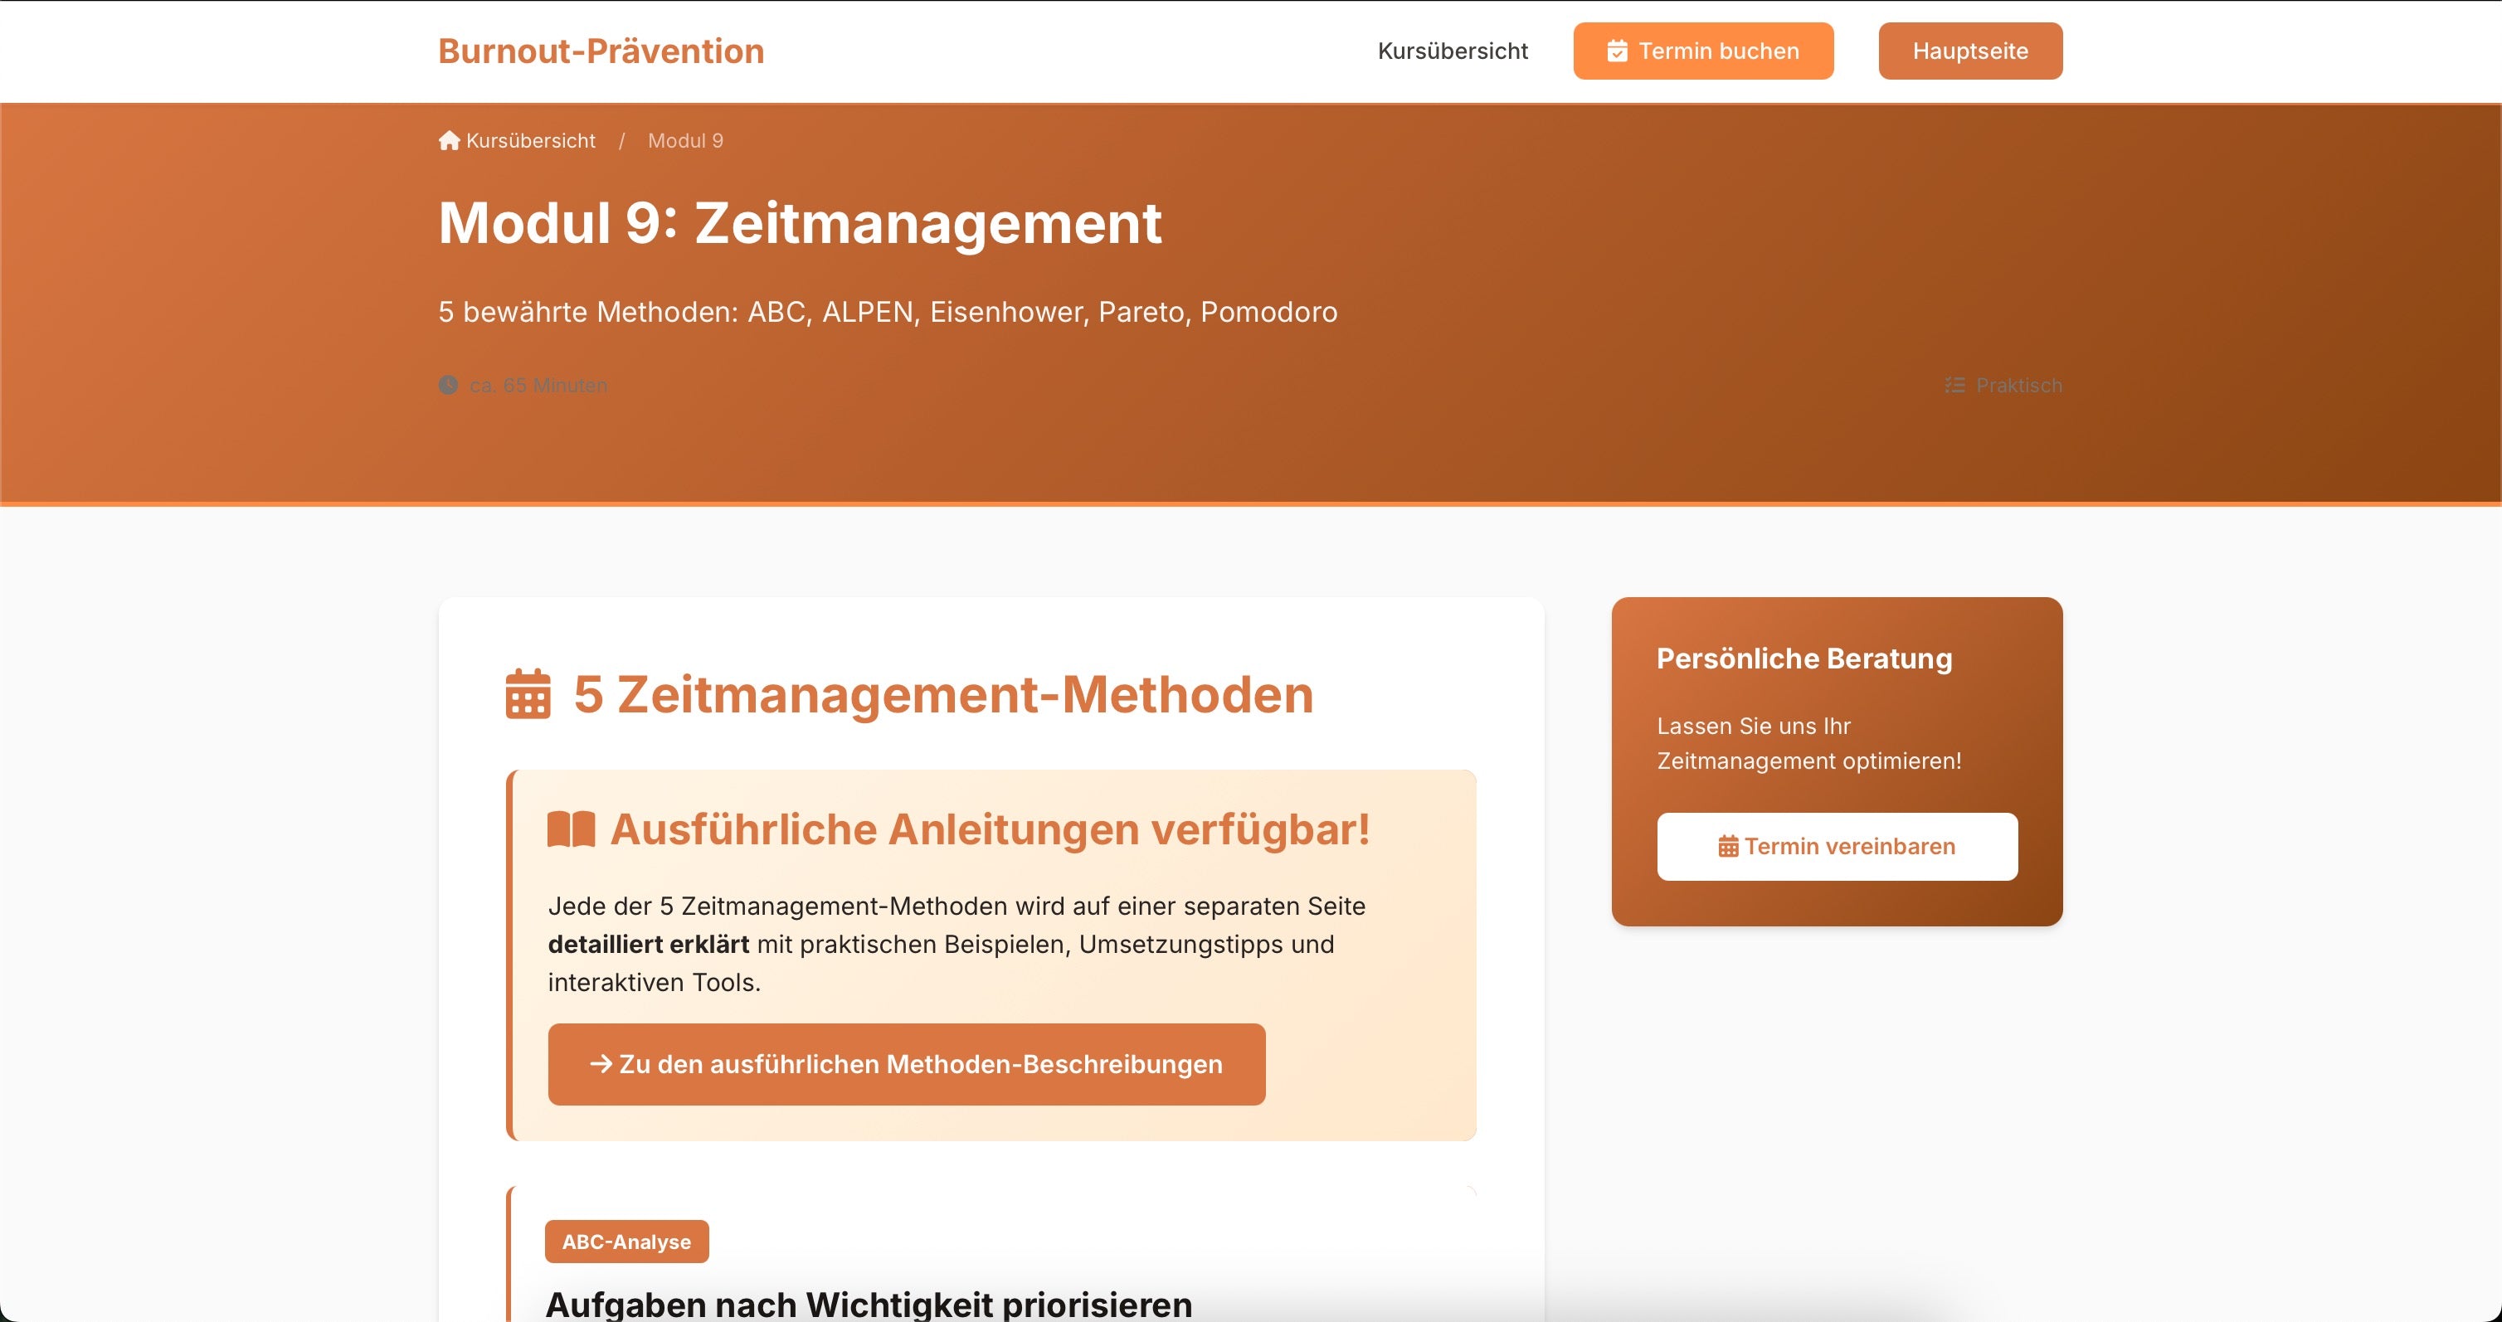The height and width of the screenshot is (1322, 2502).
Task: Click the calendar icon on Termin buchen button
Action: pos(1616,51)
